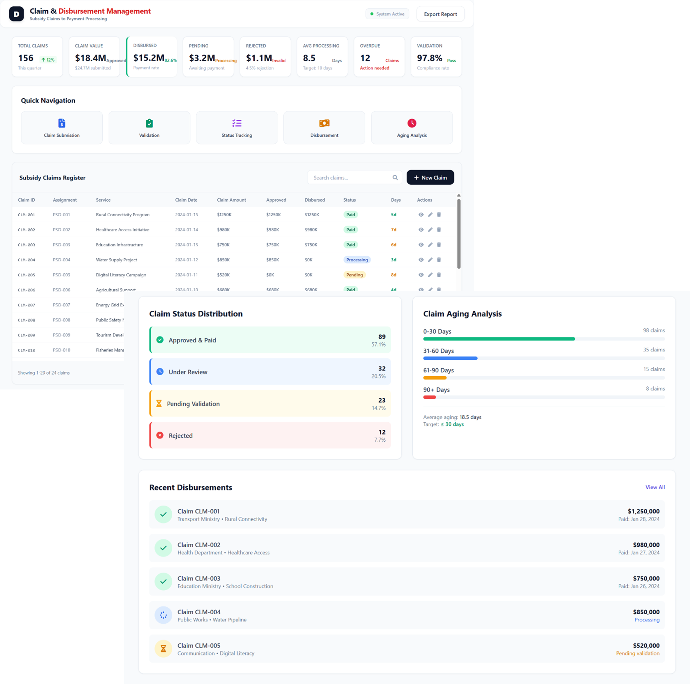Click the New Claim button
The height and width of the screenshot is (684, 690).
click(430, 177)
